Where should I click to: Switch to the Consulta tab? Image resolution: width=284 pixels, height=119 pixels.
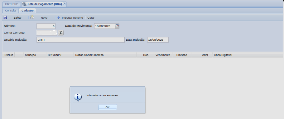[x=11, y=11]
